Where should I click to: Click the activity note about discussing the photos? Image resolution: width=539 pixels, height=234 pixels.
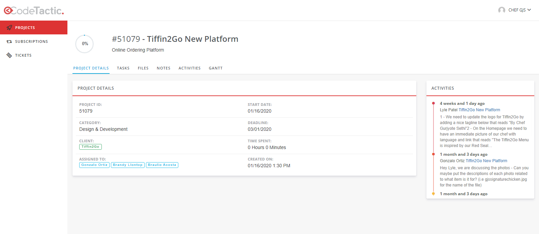[x=484, y=176]
